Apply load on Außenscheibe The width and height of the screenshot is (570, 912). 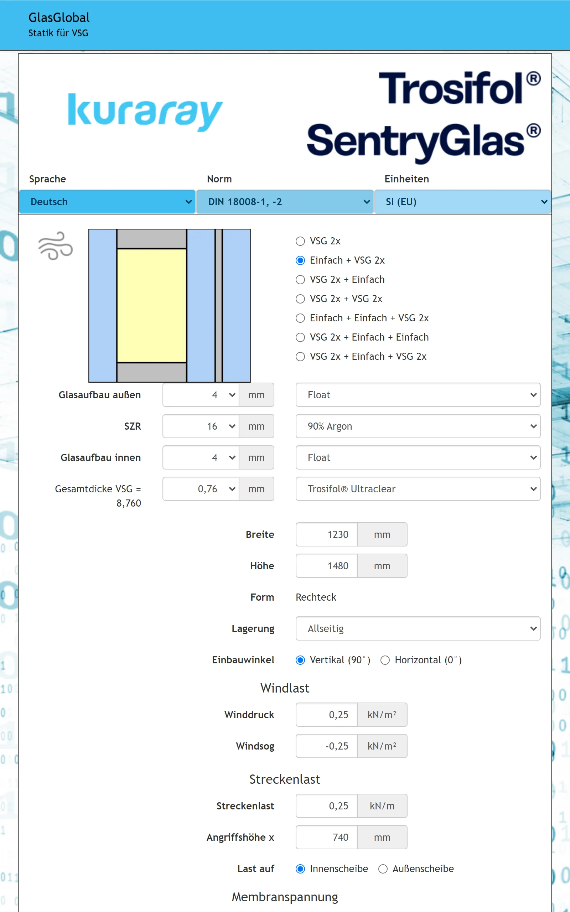tap(383, 869)
